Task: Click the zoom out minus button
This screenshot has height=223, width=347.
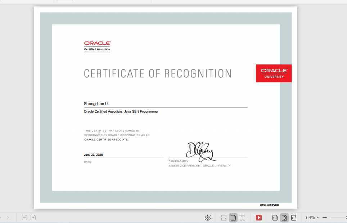Action: (x=325, y=218)
